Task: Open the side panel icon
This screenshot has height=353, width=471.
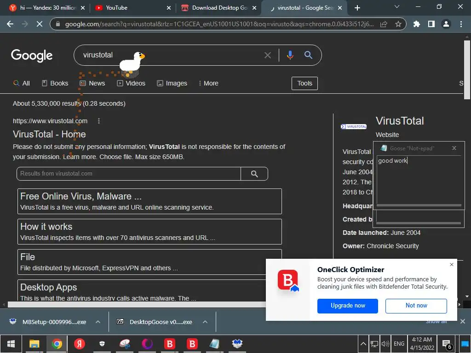Action: pos(431,24)
